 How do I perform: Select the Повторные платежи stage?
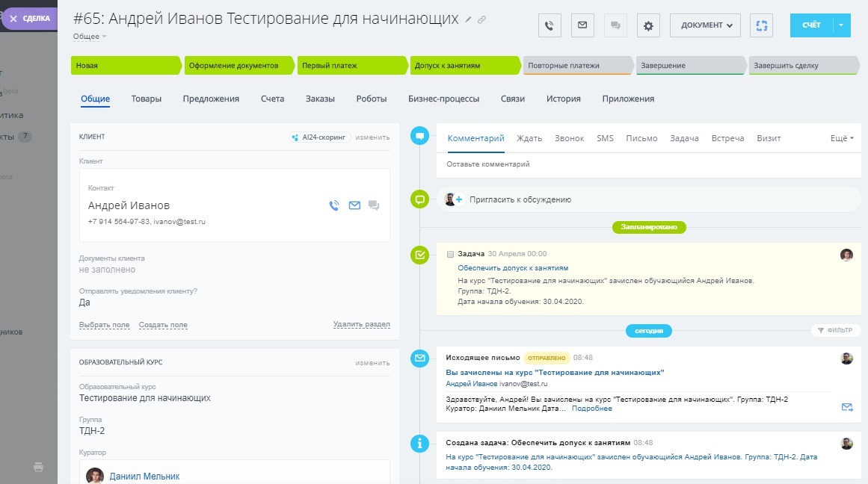coord(576,66)
